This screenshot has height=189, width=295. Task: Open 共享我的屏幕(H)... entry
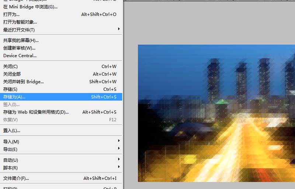coord(61,40)
